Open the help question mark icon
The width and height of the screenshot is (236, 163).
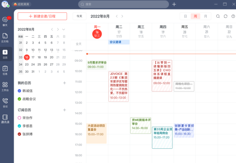pos(233,16)
